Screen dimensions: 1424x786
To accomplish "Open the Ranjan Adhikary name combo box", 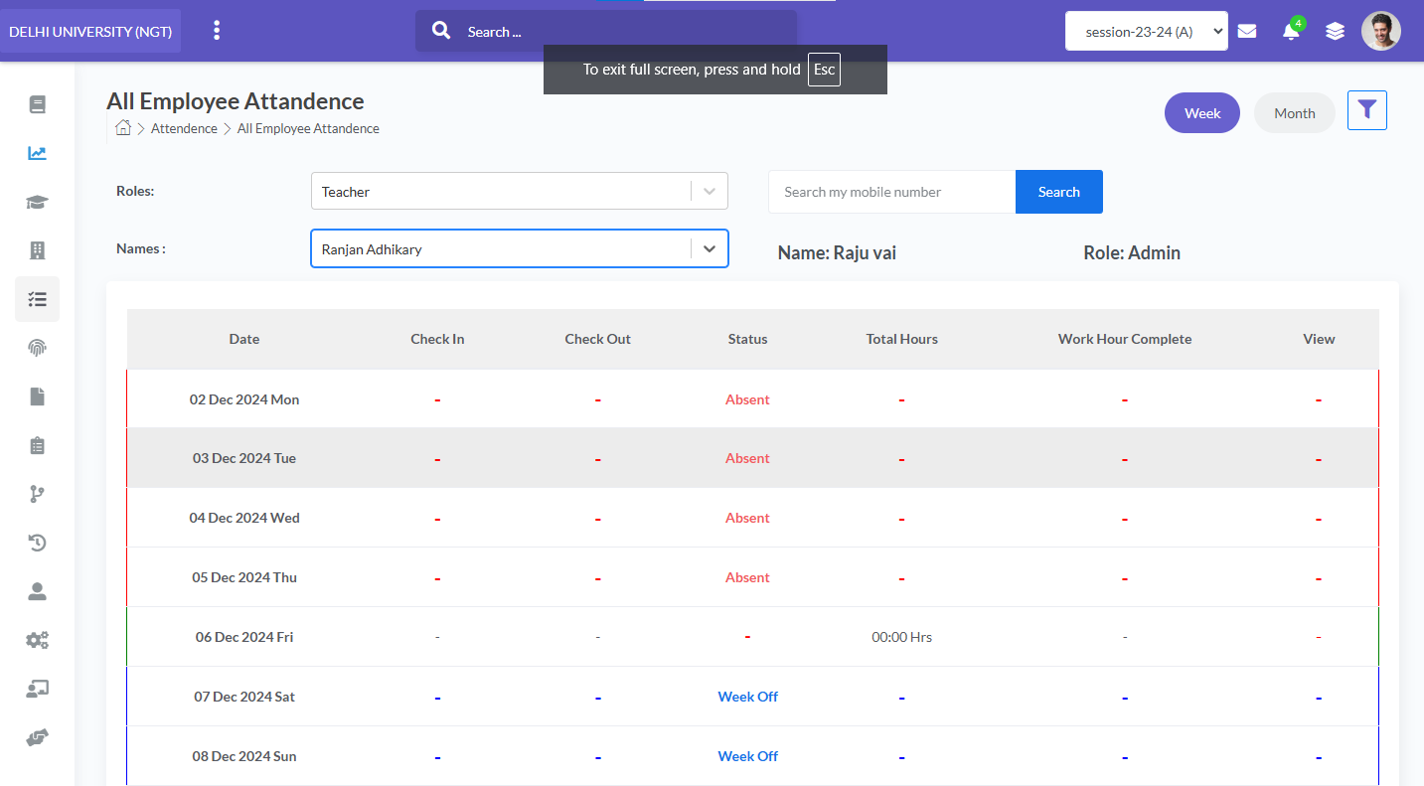I will tap(520, 248).
